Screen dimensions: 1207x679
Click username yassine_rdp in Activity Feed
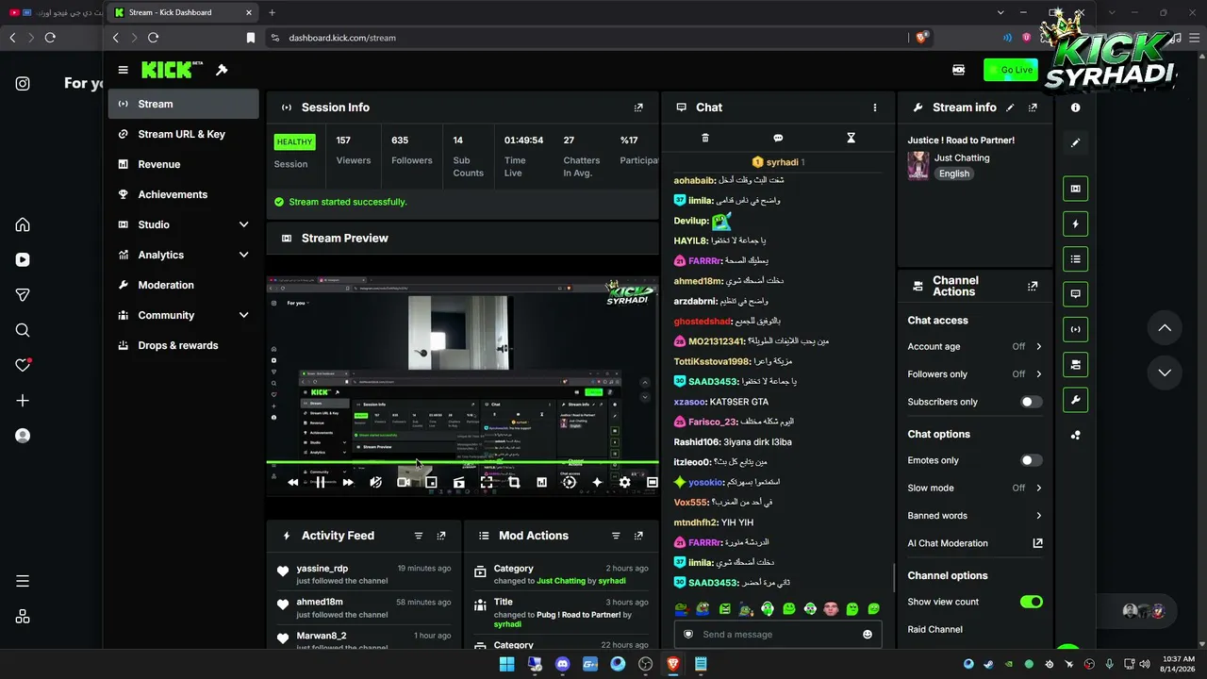322,569
